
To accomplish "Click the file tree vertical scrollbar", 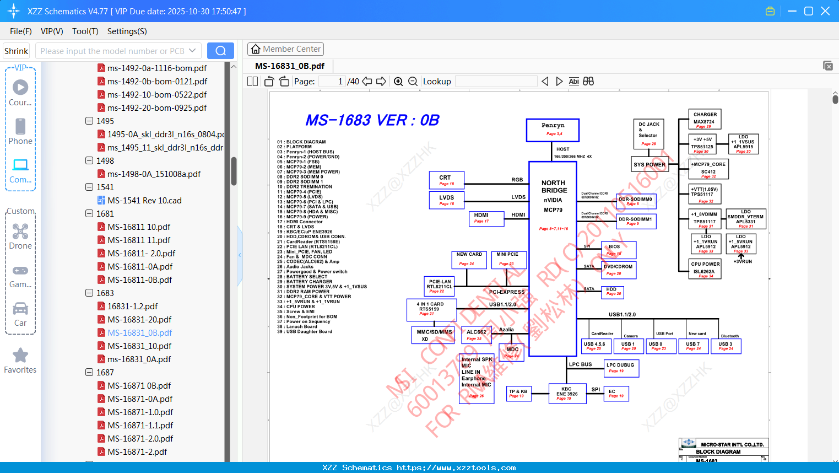I will point(234,171).
